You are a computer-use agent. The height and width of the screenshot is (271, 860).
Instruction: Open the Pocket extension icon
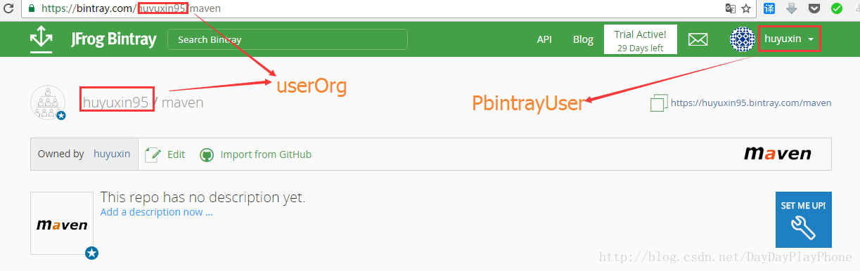814,8
